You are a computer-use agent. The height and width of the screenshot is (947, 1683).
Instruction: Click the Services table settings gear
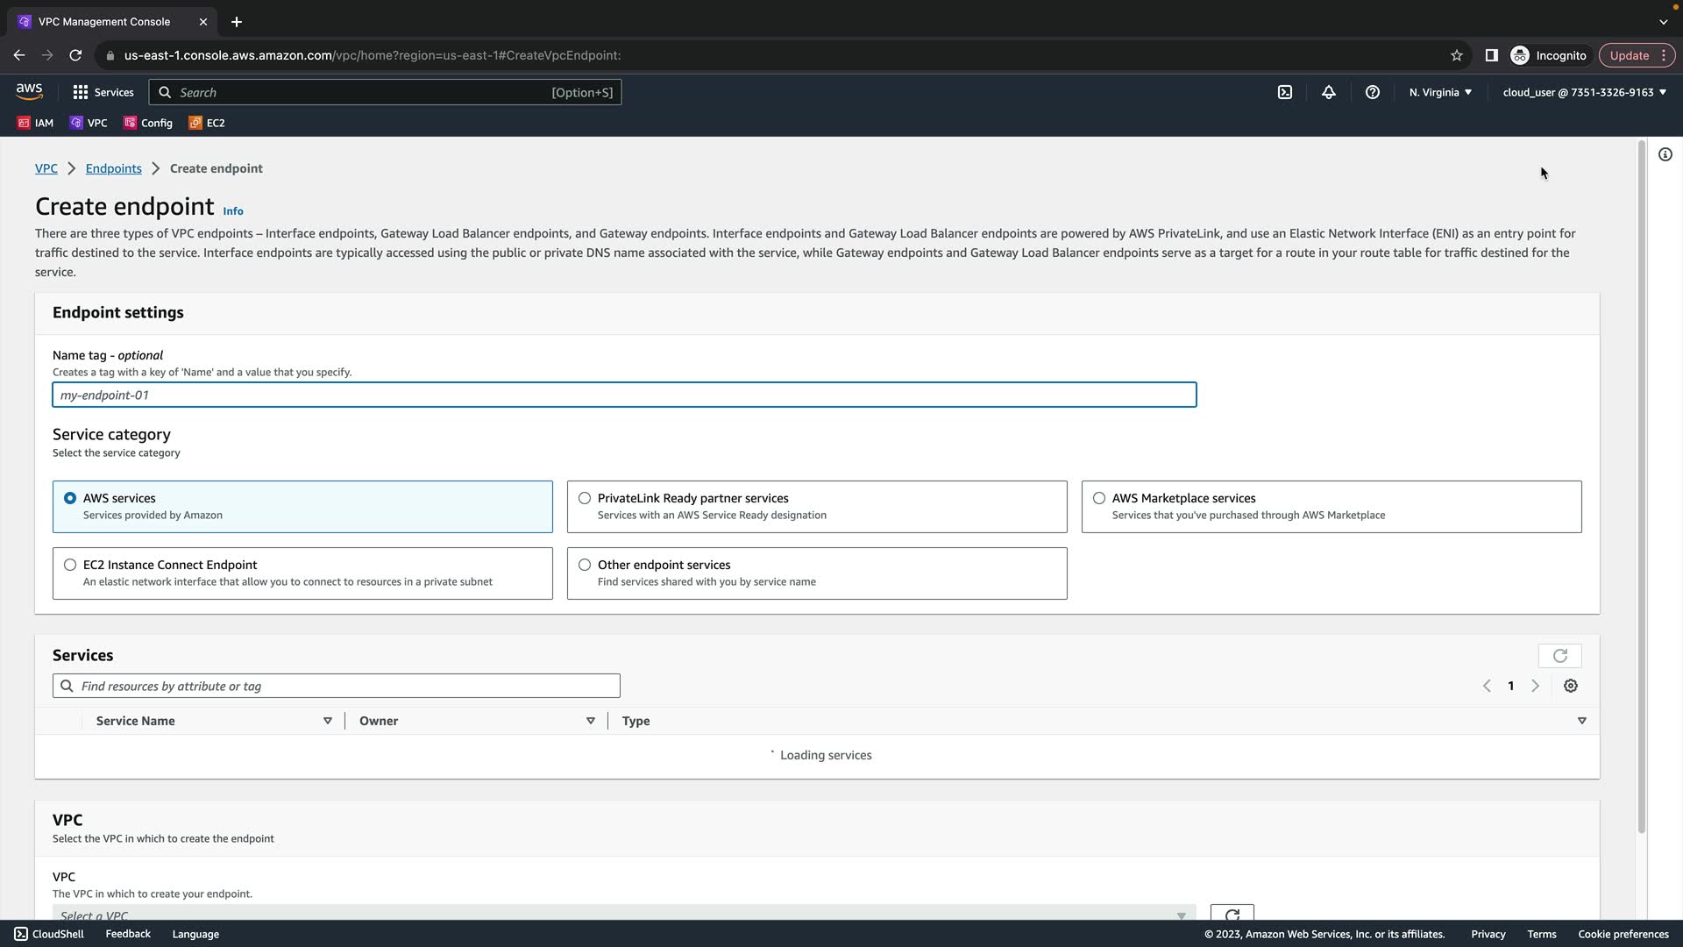click(x=1570, y=686)
